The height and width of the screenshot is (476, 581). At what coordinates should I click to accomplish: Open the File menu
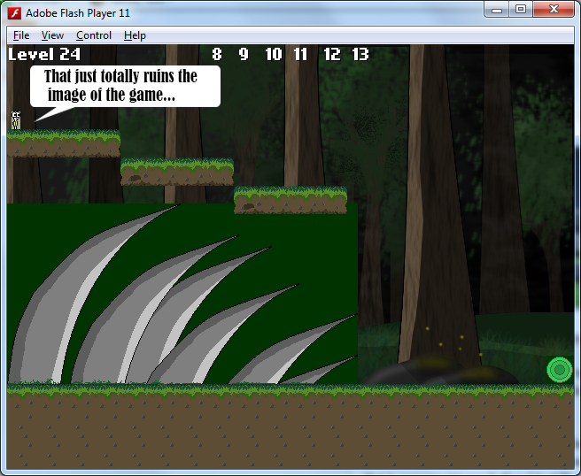click(21, 35)
